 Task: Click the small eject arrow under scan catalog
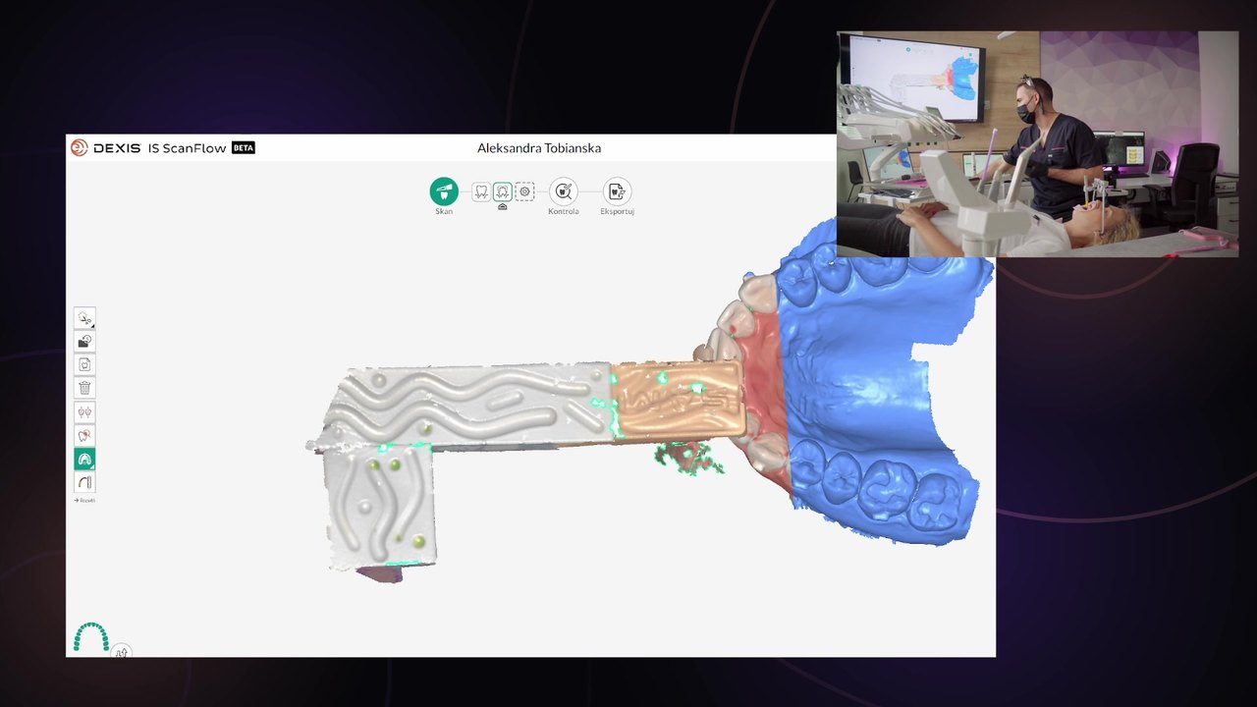click(503, 207)
